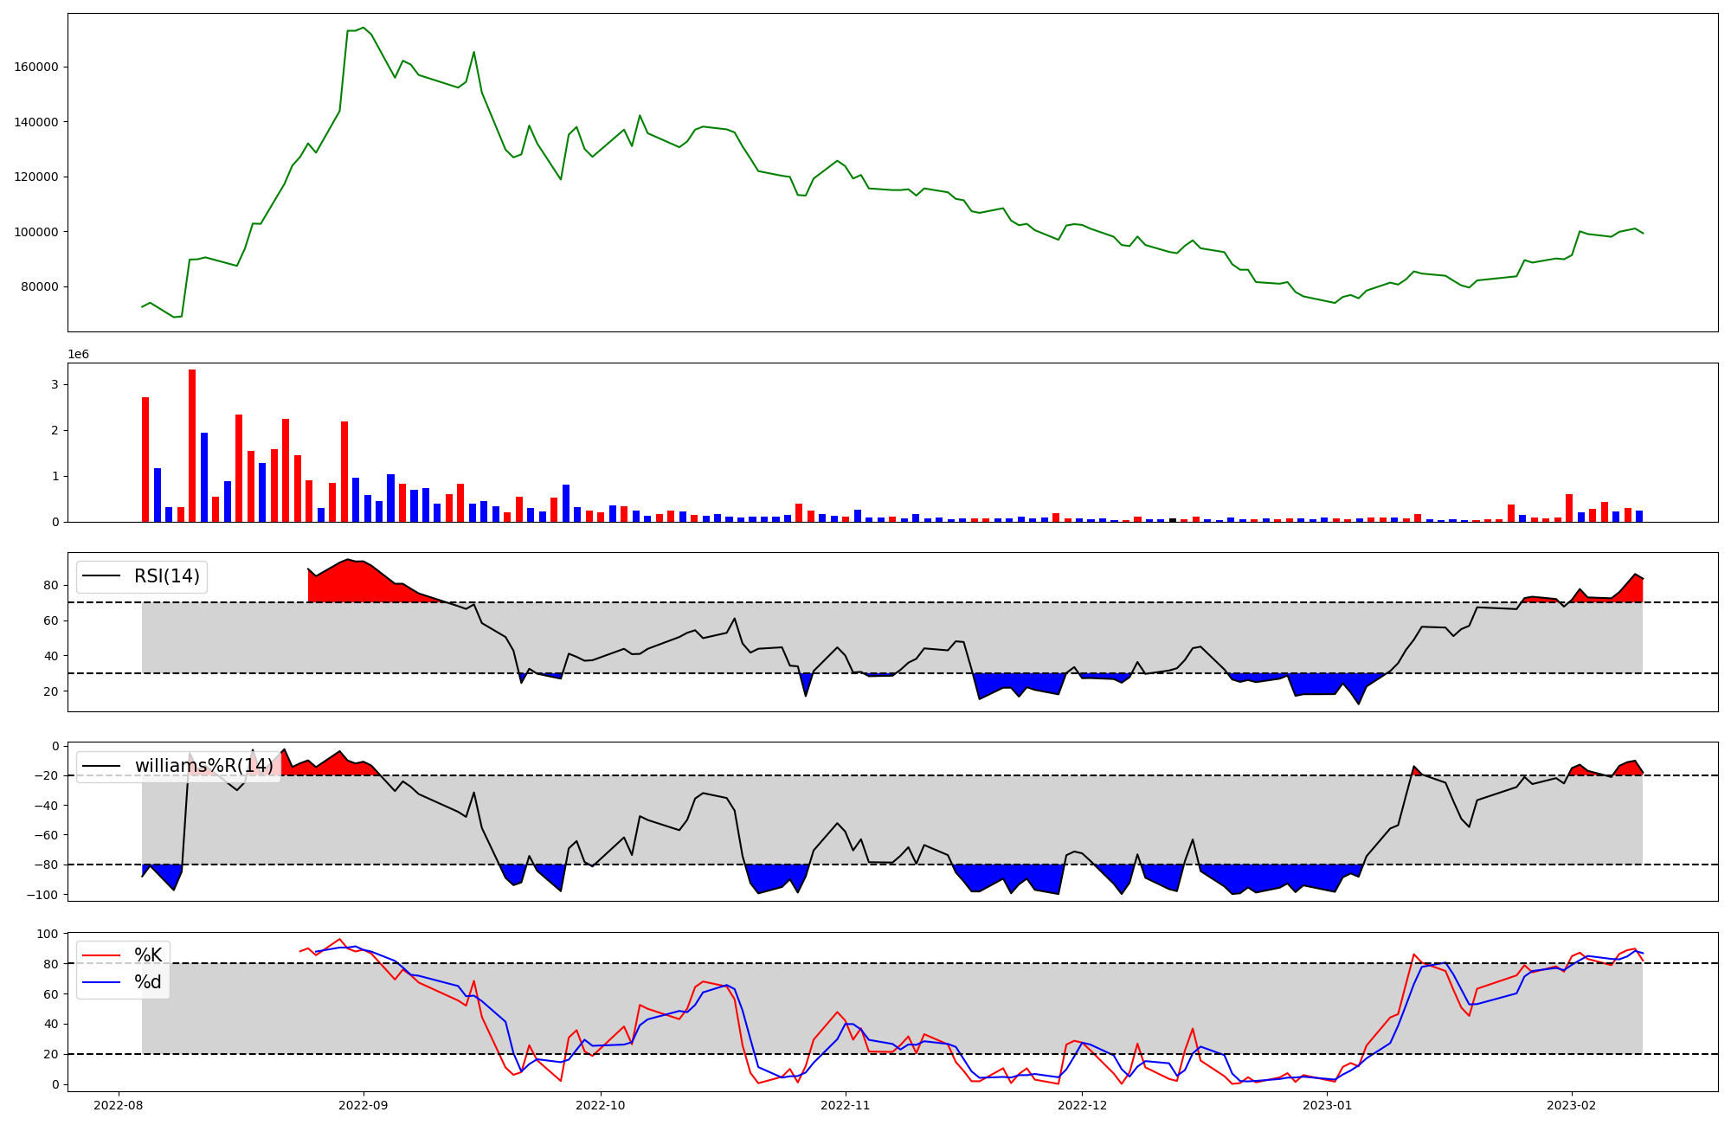The image size is (1731, 1125).
Task: Click the red %K legend line sample
Action: tap(100, 955)
